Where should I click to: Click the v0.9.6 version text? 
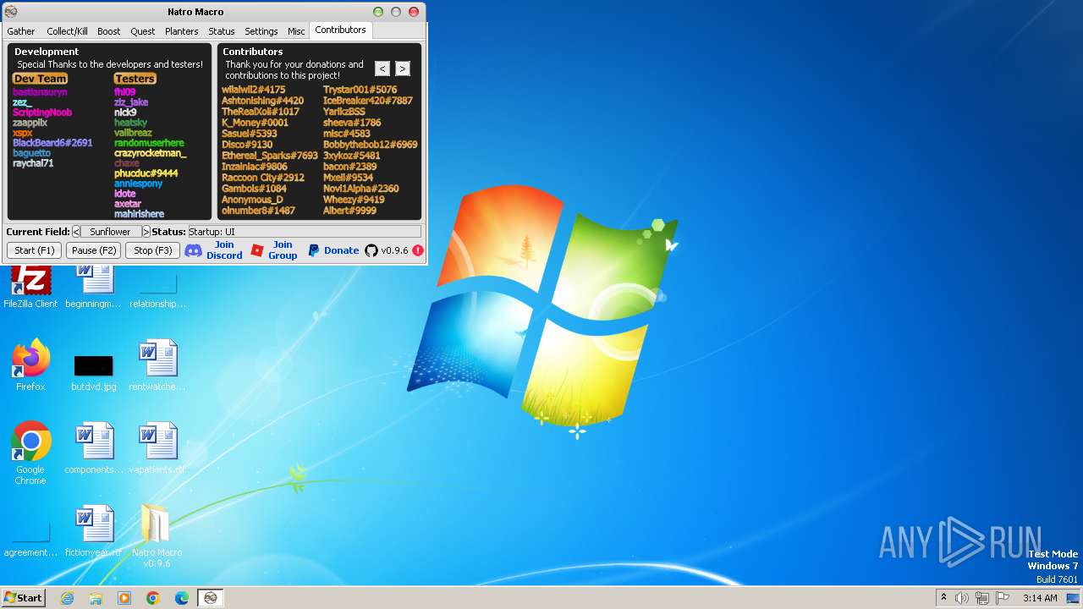[394, 250]
